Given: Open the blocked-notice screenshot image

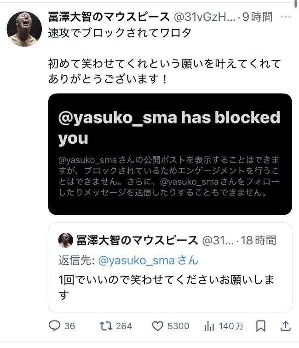Looking at the screenshot, I should click(x=170, y=154).
